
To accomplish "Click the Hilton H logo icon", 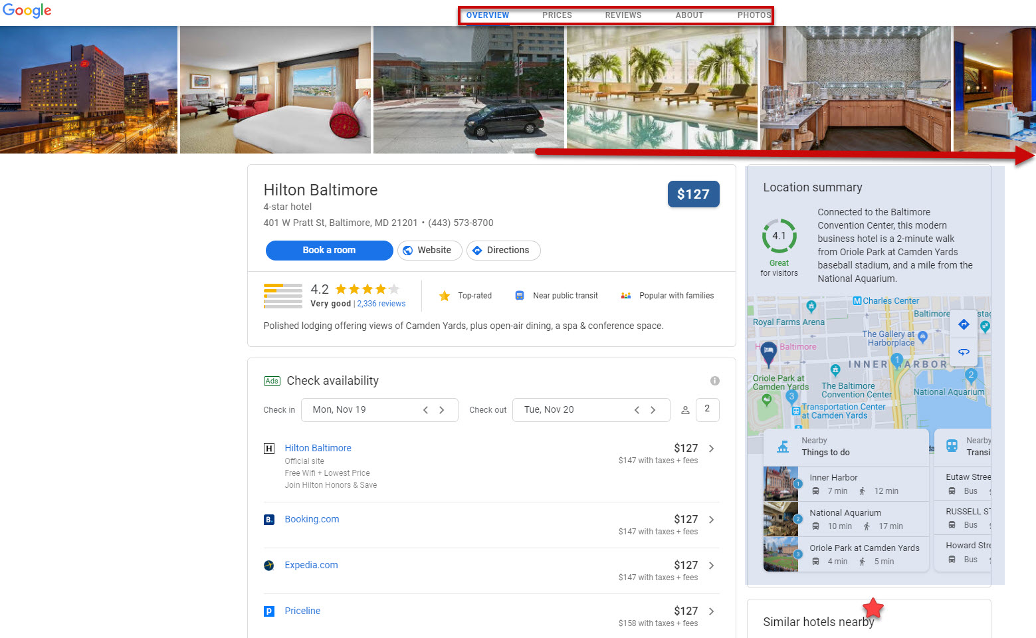I will point(269,449).
